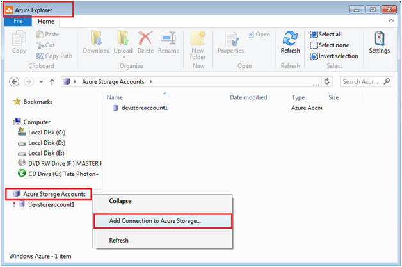Viewport: 402px width, 267px height.
Task: Click the Select all ribbon option
Action: pyautogui.click(x=326, y=34)
